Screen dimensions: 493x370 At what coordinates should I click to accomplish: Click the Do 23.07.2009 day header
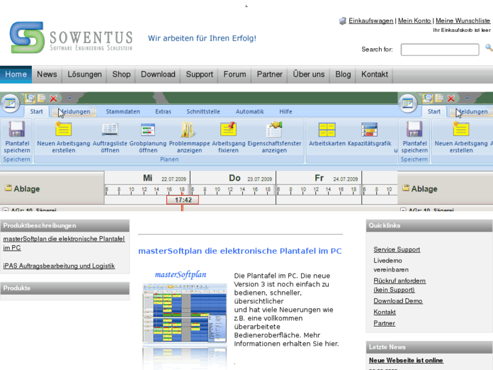click(233, 178)
